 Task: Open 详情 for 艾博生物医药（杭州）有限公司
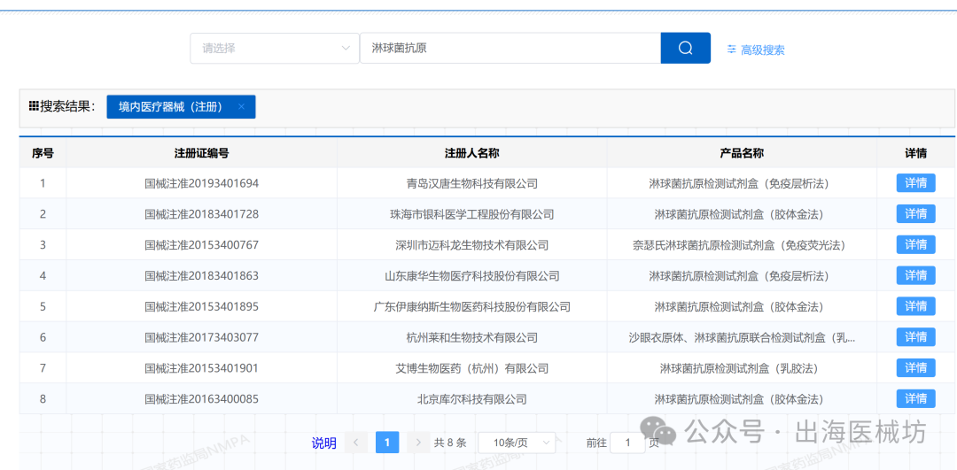(x=915, y=368)
